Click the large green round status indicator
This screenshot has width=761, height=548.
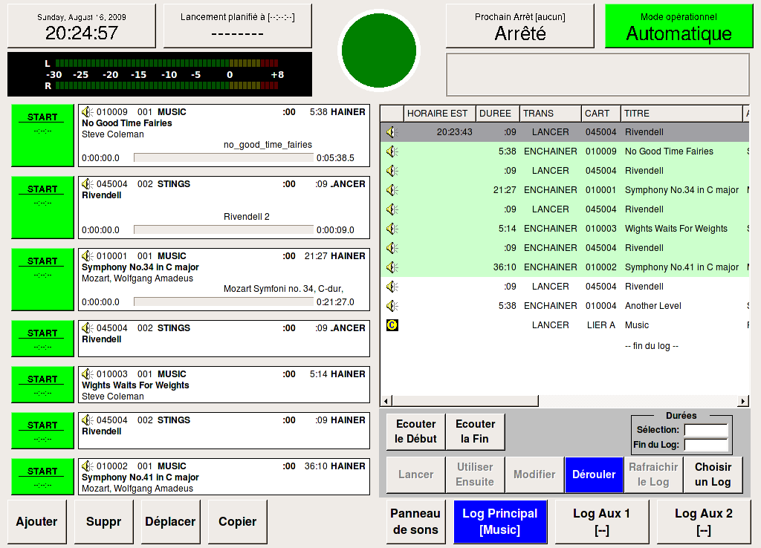(x=379, y=50)
